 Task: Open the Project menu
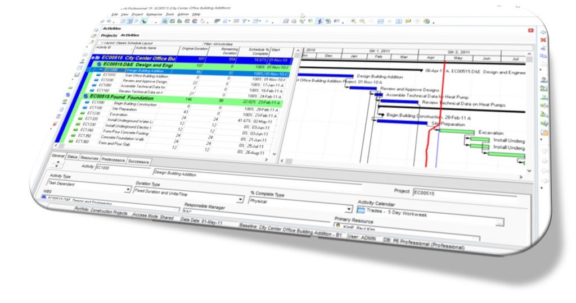tap(137, 14)
